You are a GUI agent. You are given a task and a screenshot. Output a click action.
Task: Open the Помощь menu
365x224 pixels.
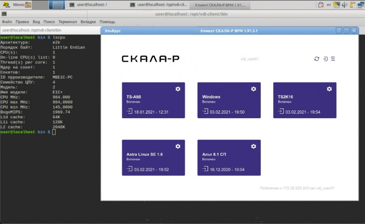(x=107, y=21)
